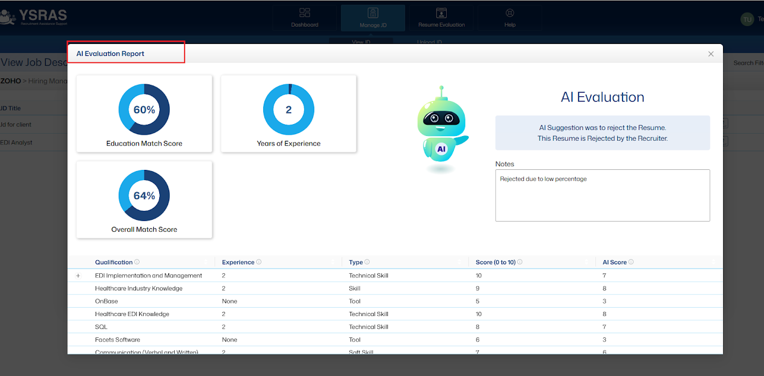
Task: Click the TU user avatar icon
Action: click(x=747, y=19)
